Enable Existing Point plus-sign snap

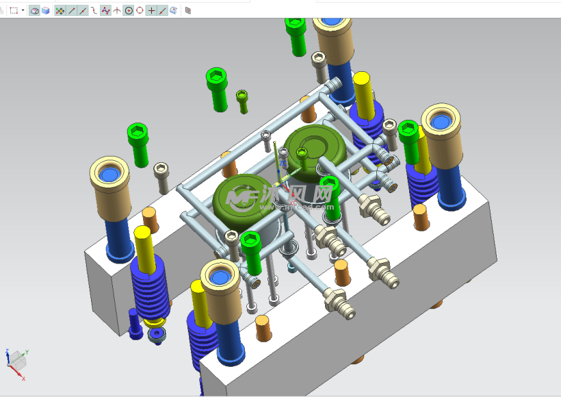click(x=152, y=10)
